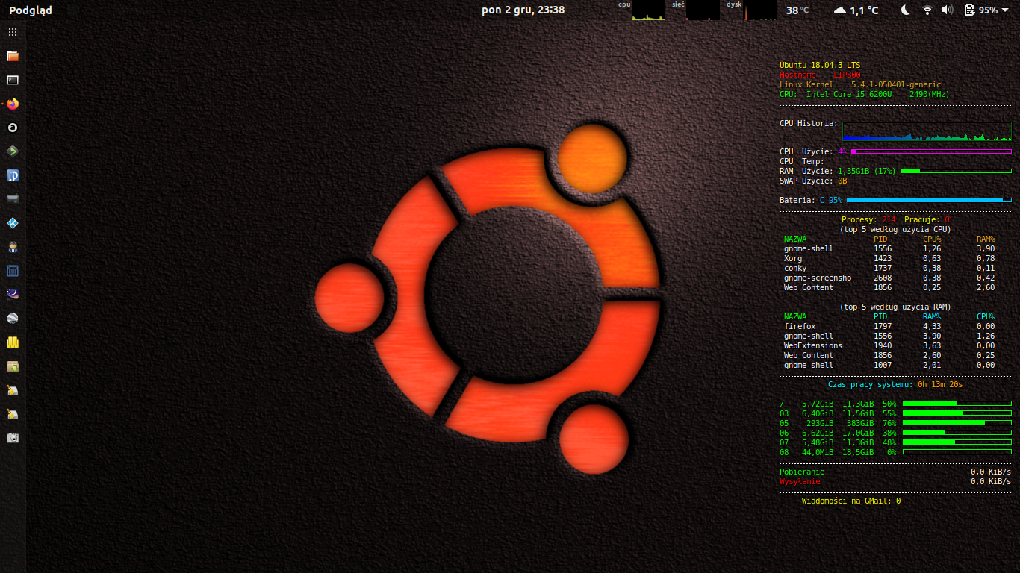1020x573 pixels.
Task: Open the white circular 'a' app in dock
Action: [12, 128]
